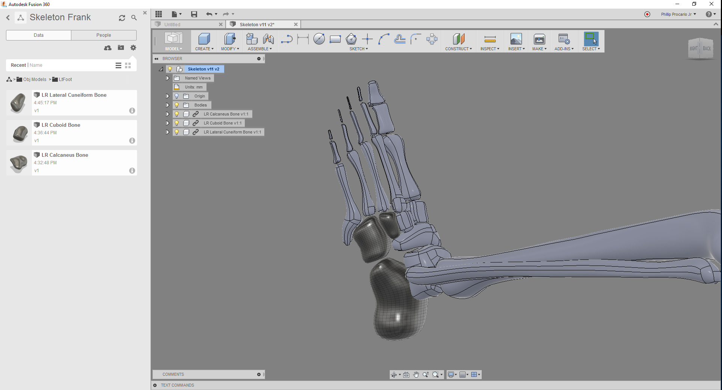Image resolution: width=722 pixels, height=390 pixels.
Task: Click the Inspect measure icon
Action: point(490,39)
